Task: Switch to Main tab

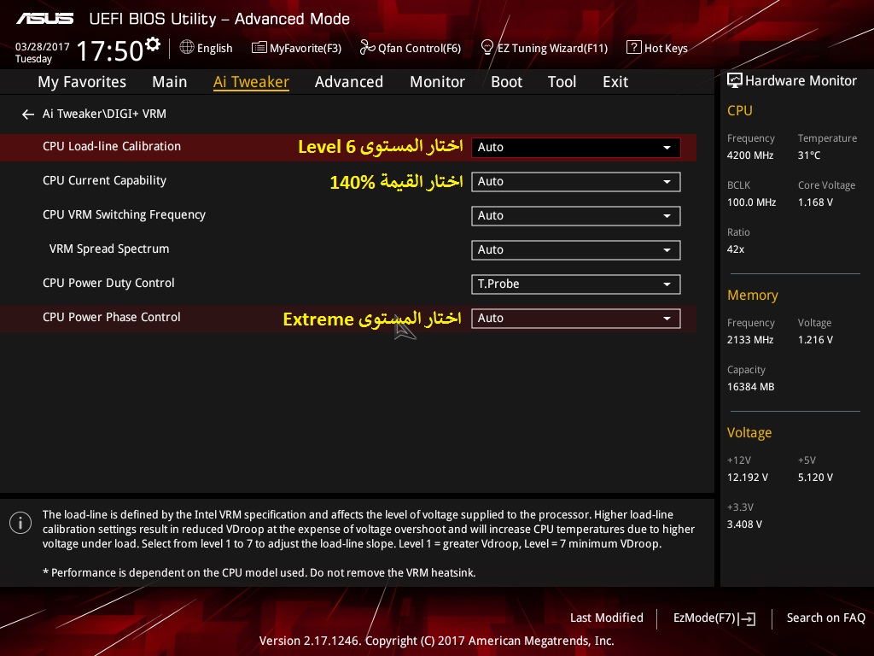Action: (x=170, y=82)
